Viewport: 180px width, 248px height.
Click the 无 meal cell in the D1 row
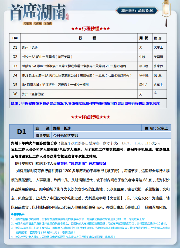point(145,47)
